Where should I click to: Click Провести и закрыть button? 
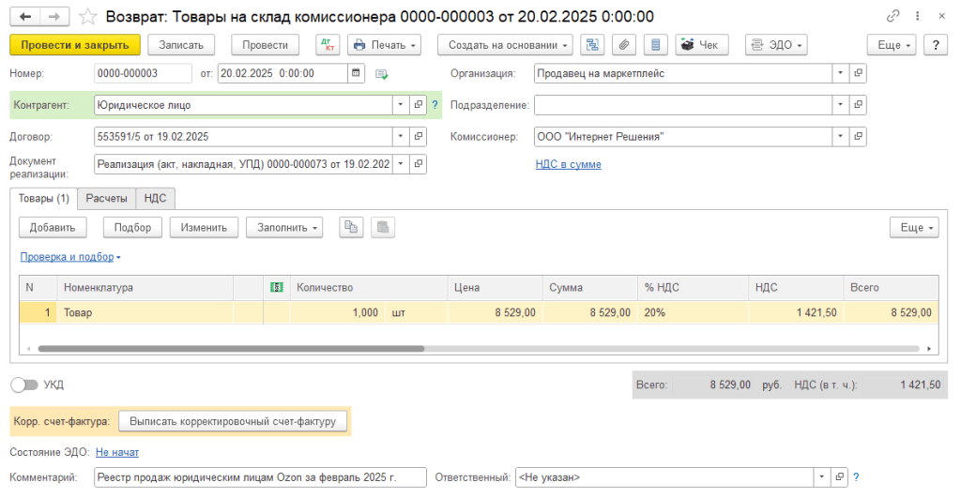(x=75, y=45)
